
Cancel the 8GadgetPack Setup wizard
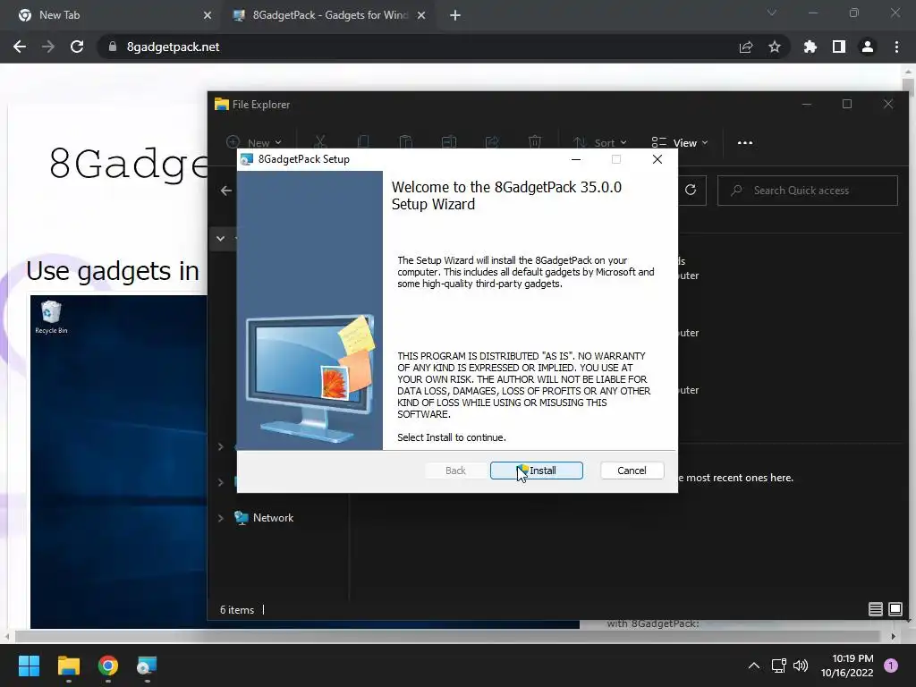pyautogui.click(x=632, y=471)
